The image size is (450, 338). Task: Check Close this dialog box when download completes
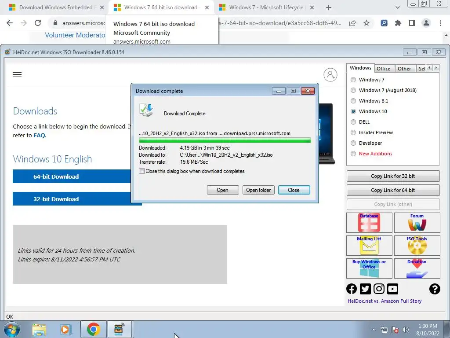tap(142, 171)
